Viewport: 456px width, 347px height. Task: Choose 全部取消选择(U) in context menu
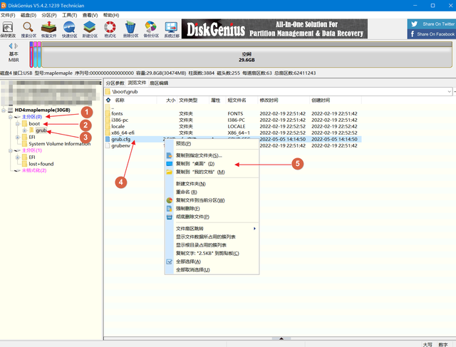[x=212, y=269]
